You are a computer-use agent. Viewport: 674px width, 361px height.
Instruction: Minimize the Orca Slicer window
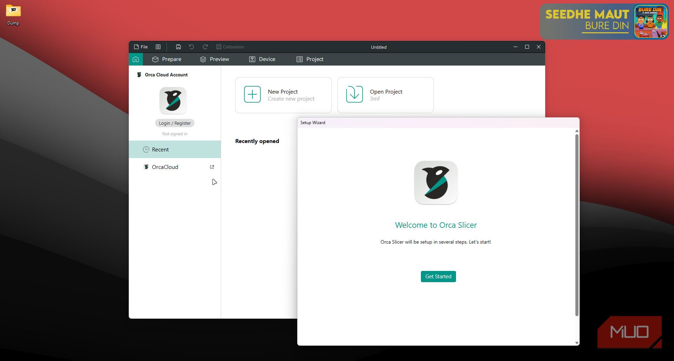515,47
